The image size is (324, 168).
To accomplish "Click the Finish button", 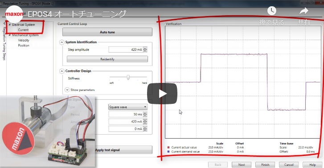I will 265,165.
